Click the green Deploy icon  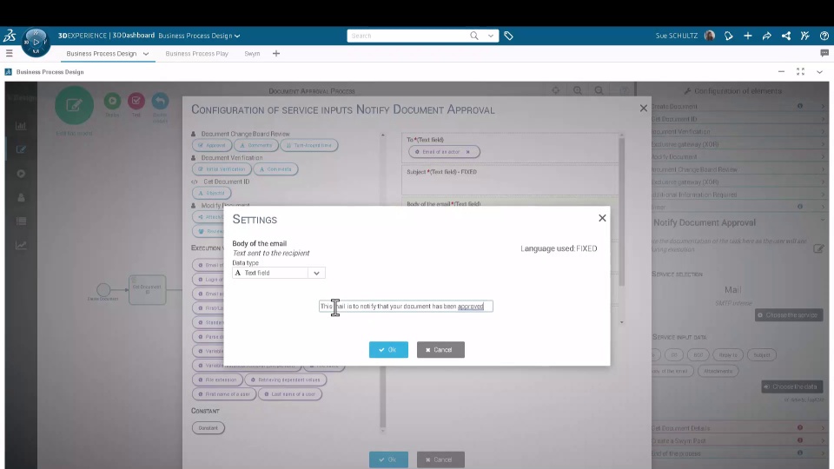pos(112,101)
